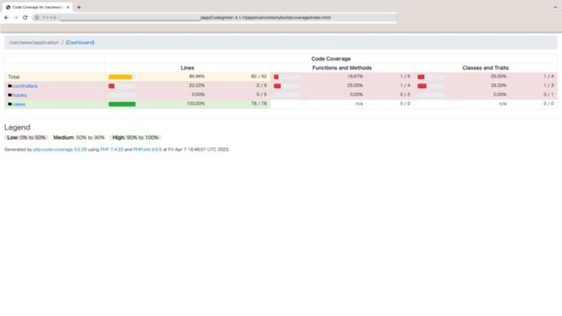Viewport: 562px width, 316px height.
Task: Close the Code Coverage tab
Action: click(68, 7)
